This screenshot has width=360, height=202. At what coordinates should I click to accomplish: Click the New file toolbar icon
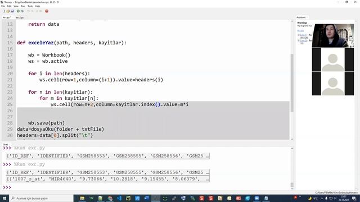pyautogui.click(x=4, y=11)
